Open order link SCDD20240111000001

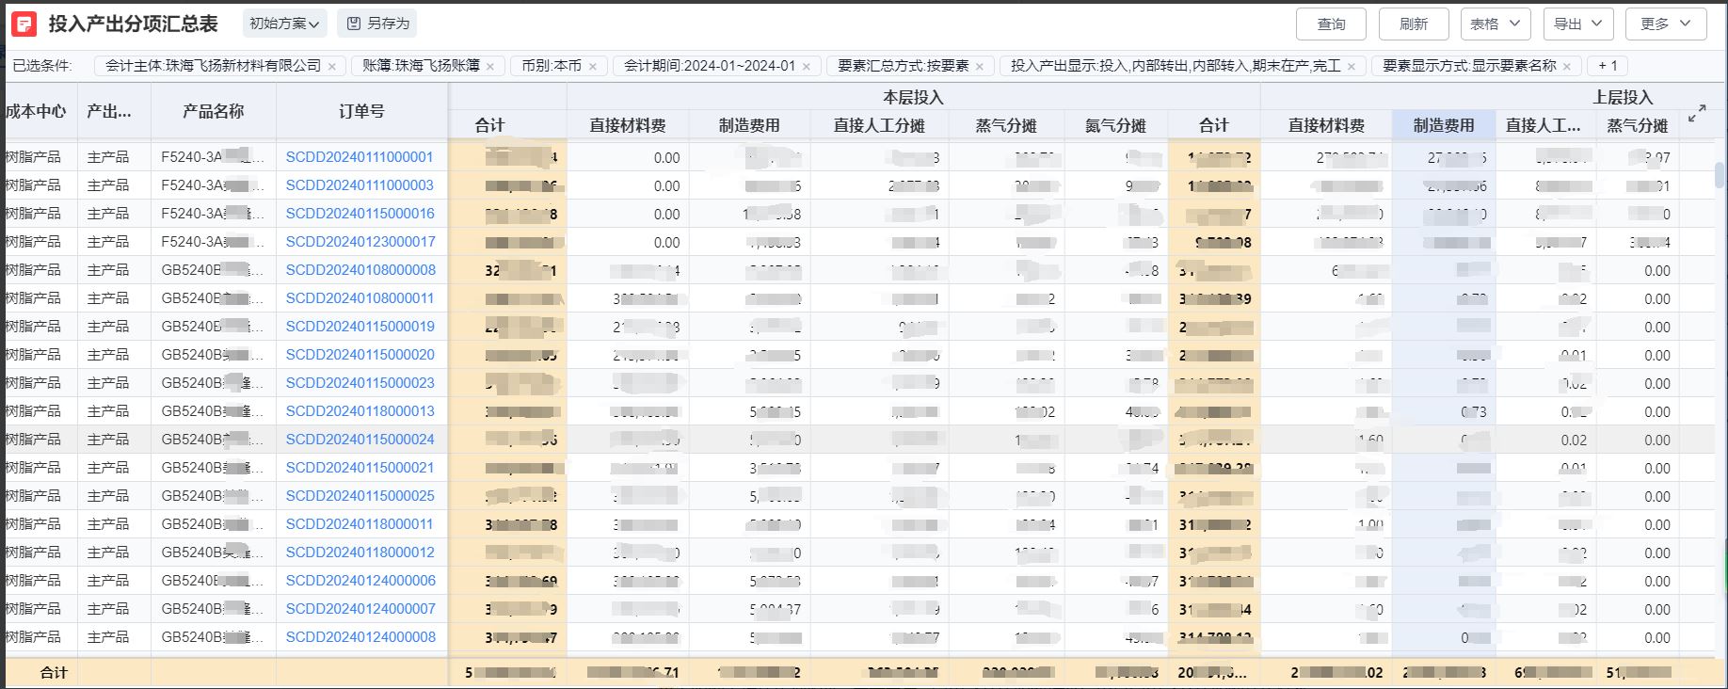pos(360,157)
